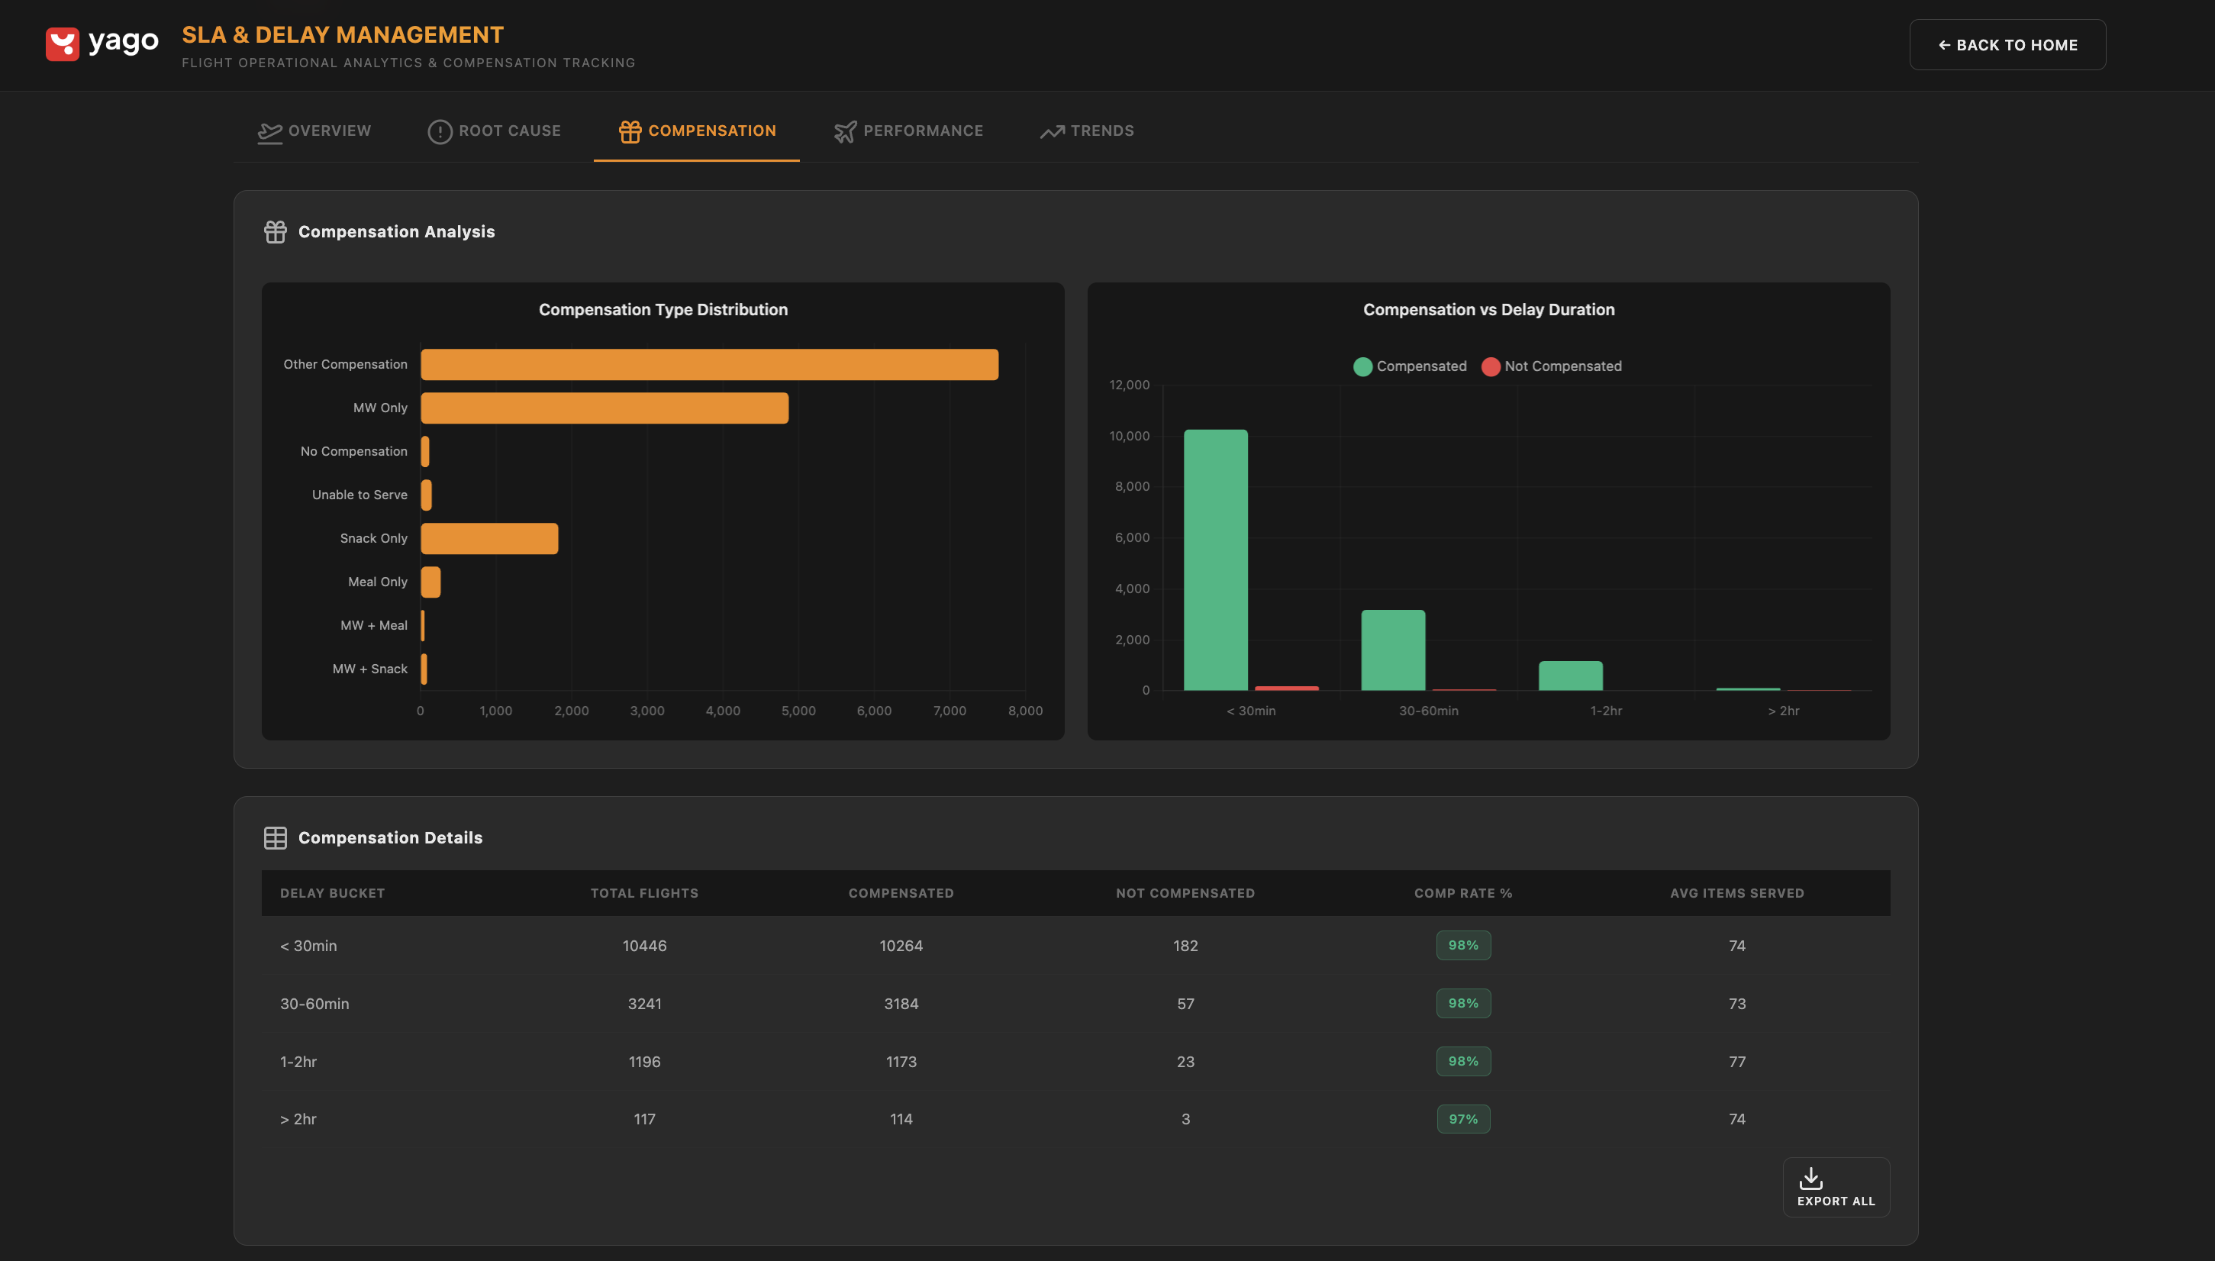Click the 98% comp rate badge for 30-60min

[x=1462, y=1003]
